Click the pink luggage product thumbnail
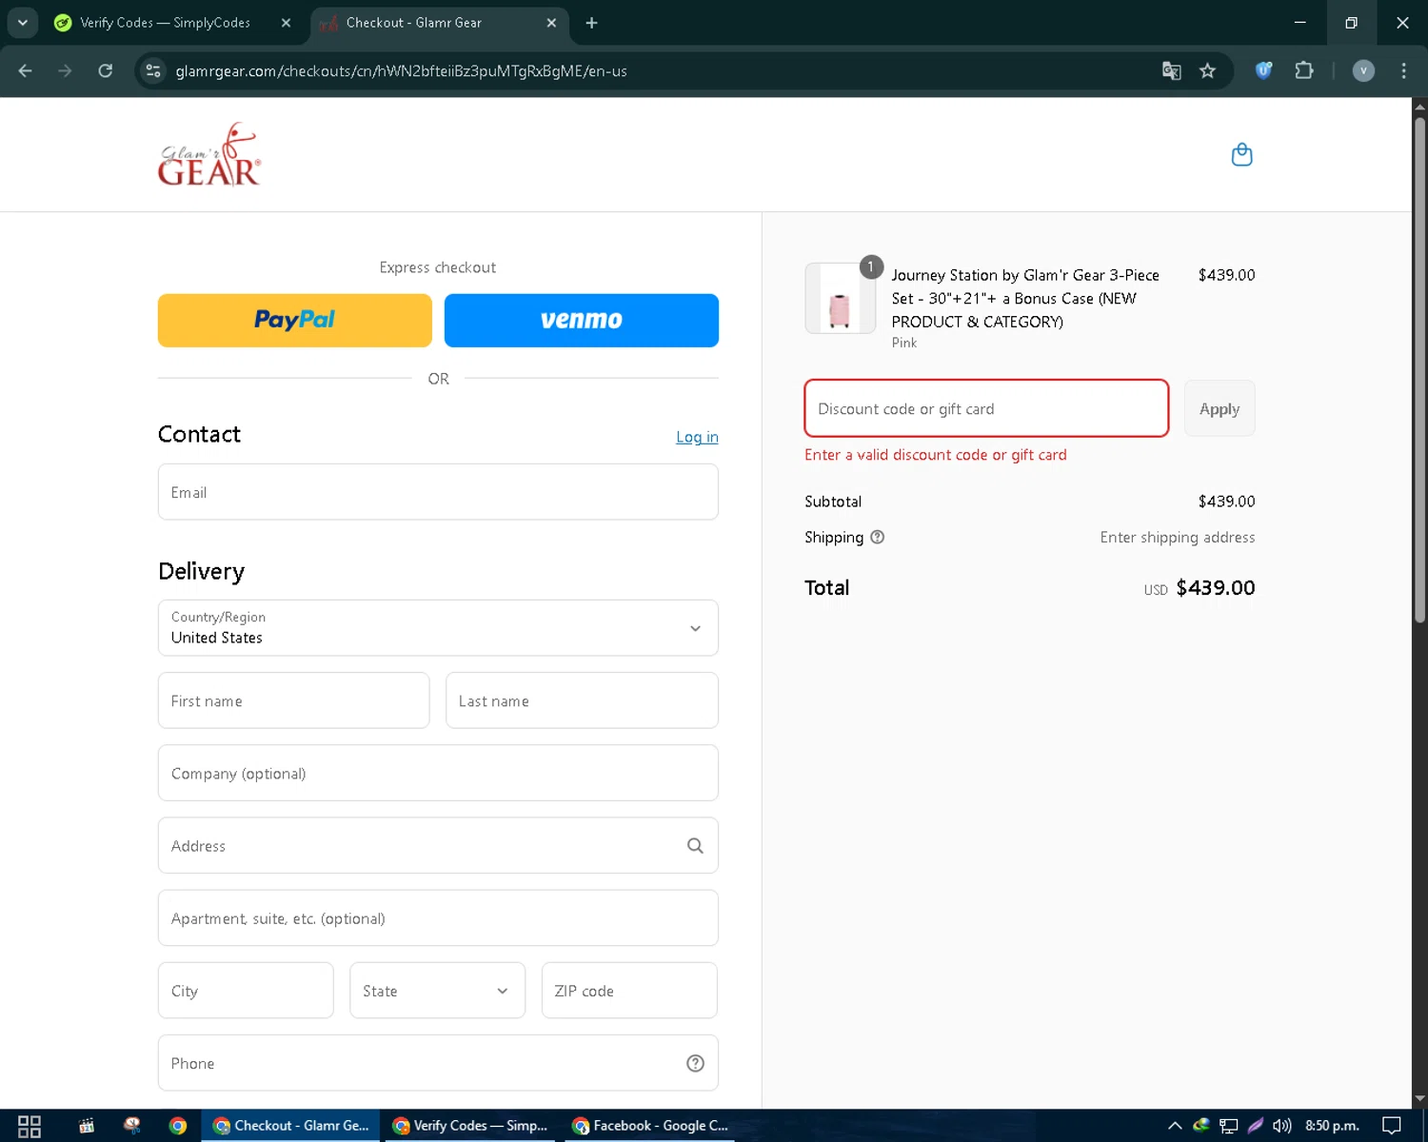The height and width of the screenshot is (1142, 1428). [x=840, y=299]
